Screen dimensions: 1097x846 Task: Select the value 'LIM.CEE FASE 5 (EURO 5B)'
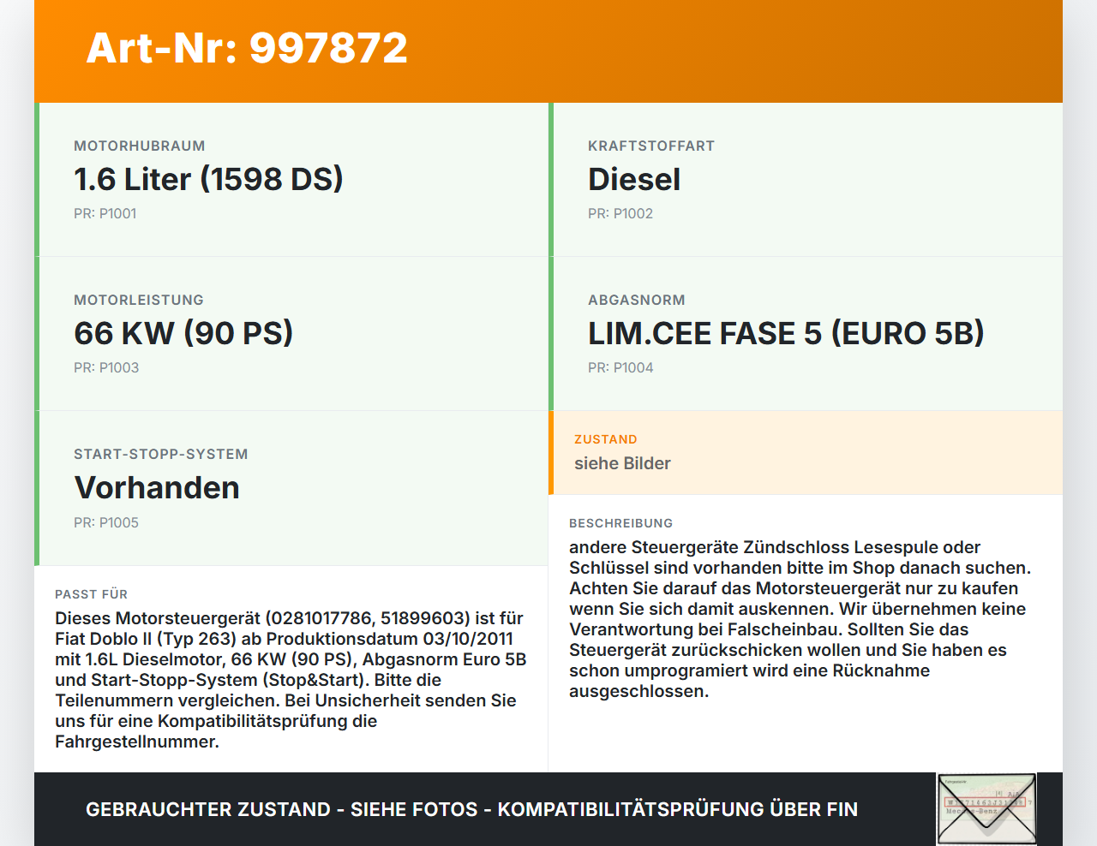[786, 333]
